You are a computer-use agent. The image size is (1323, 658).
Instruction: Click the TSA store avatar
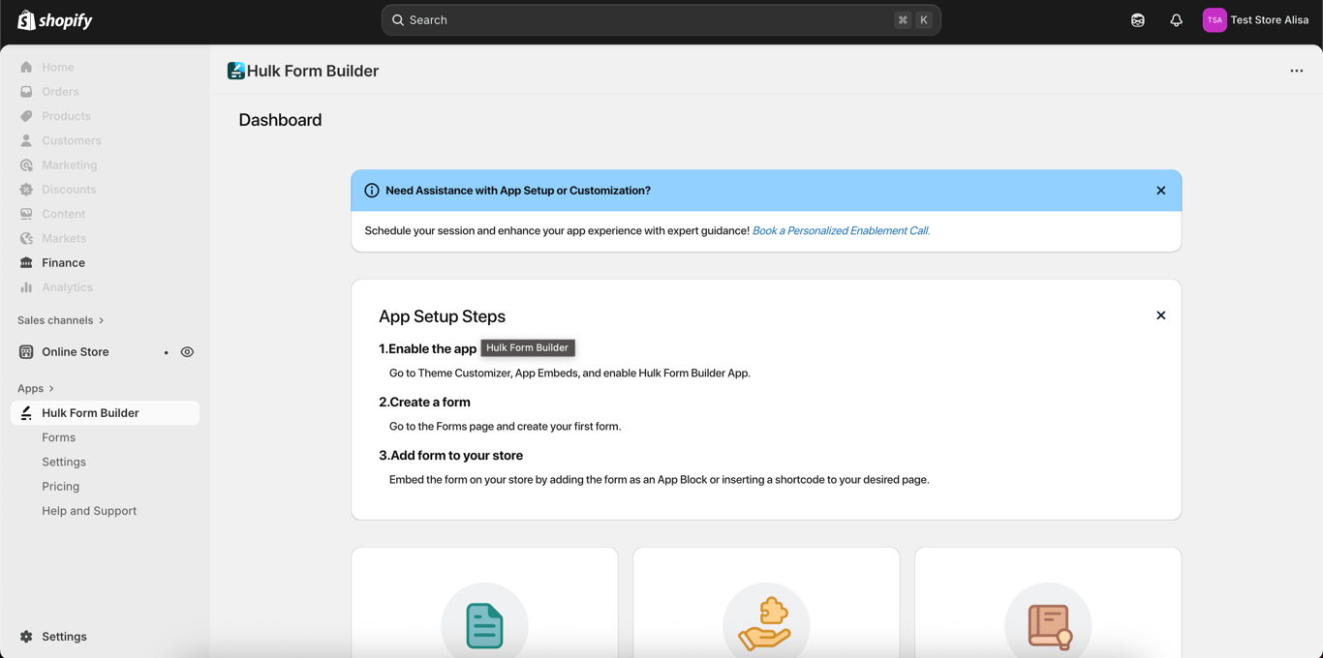coord(1215,20)
